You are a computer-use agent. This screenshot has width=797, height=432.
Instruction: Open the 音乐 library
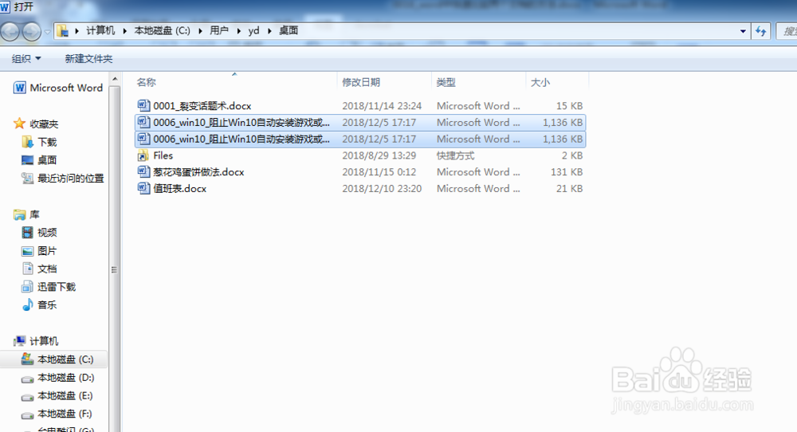[47, 305]
